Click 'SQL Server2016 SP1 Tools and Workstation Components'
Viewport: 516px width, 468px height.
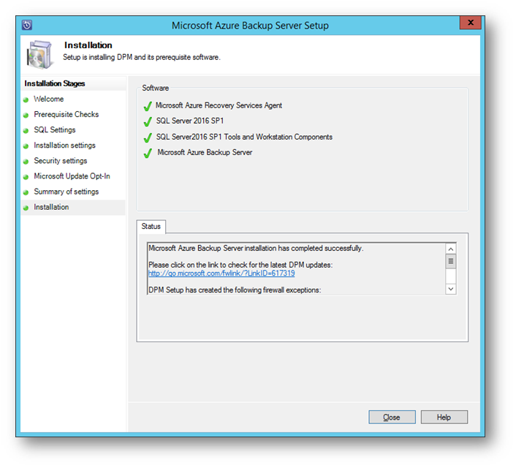pos(244,137)
